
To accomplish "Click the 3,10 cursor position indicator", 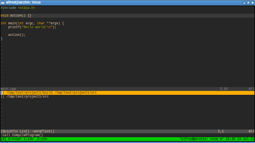I will (x=224, y=89).
